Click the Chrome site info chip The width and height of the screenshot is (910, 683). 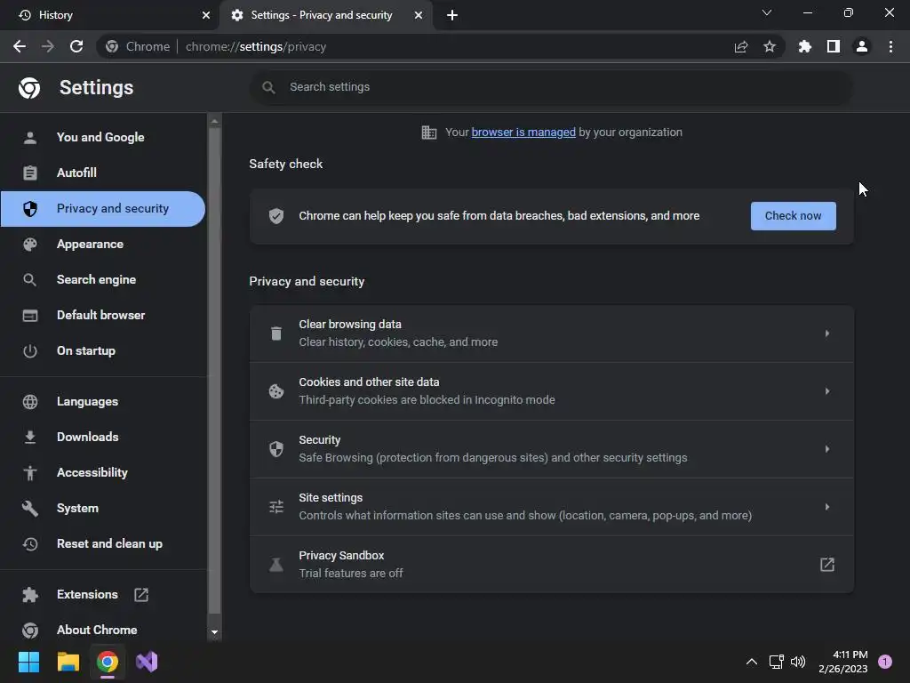pyautogui.click(x=138, y=46)
